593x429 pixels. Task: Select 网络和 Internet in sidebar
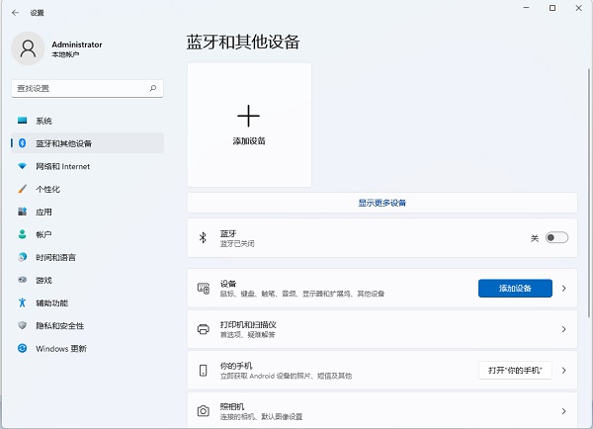(x=87, y=166)
